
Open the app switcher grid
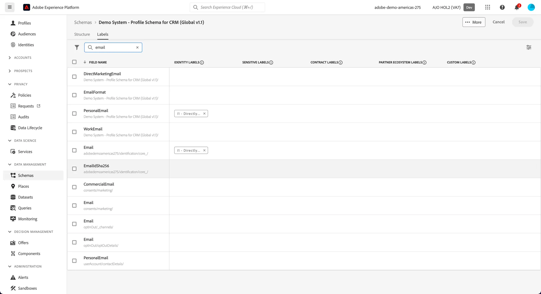(488, 7)
